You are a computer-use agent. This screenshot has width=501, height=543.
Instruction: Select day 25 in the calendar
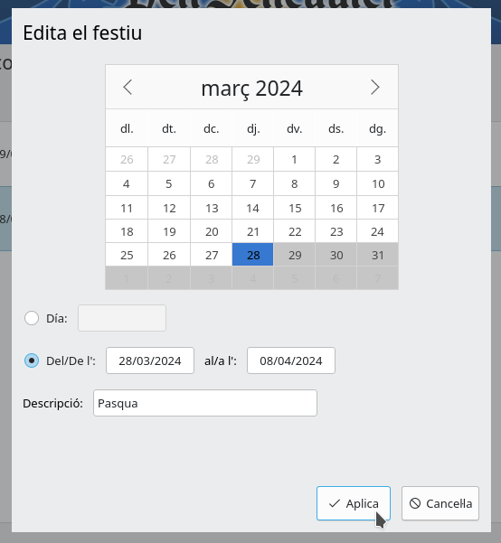click(127, 255)
